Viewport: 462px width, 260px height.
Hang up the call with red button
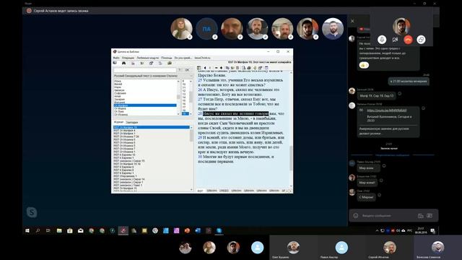coord(408,40)
